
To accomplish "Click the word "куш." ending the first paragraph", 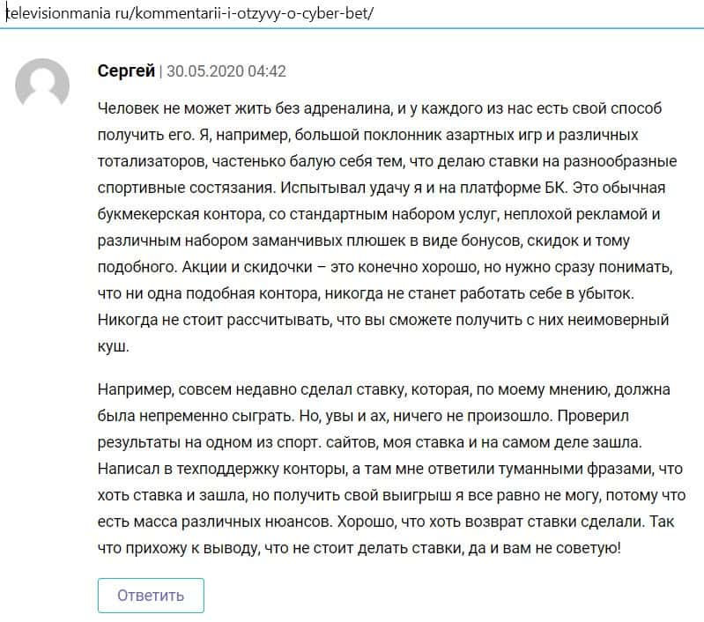I will tap(114, 346).
